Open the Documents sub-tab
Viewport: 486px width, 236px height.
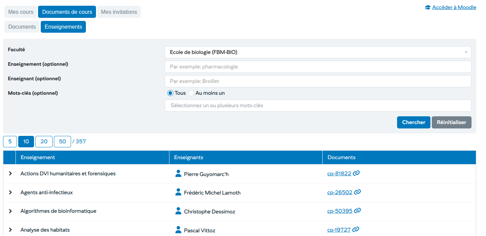pyautogui.click(x=22, y=27)
